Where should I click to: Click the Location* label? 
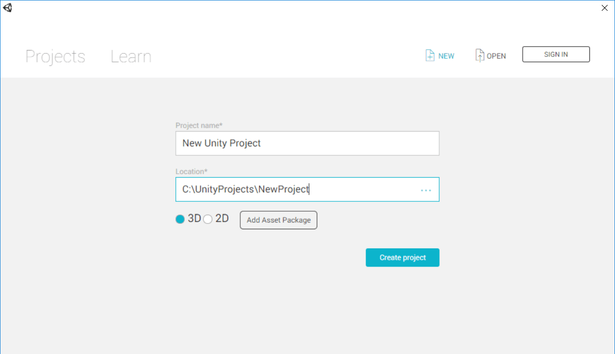tap(192, 171)
